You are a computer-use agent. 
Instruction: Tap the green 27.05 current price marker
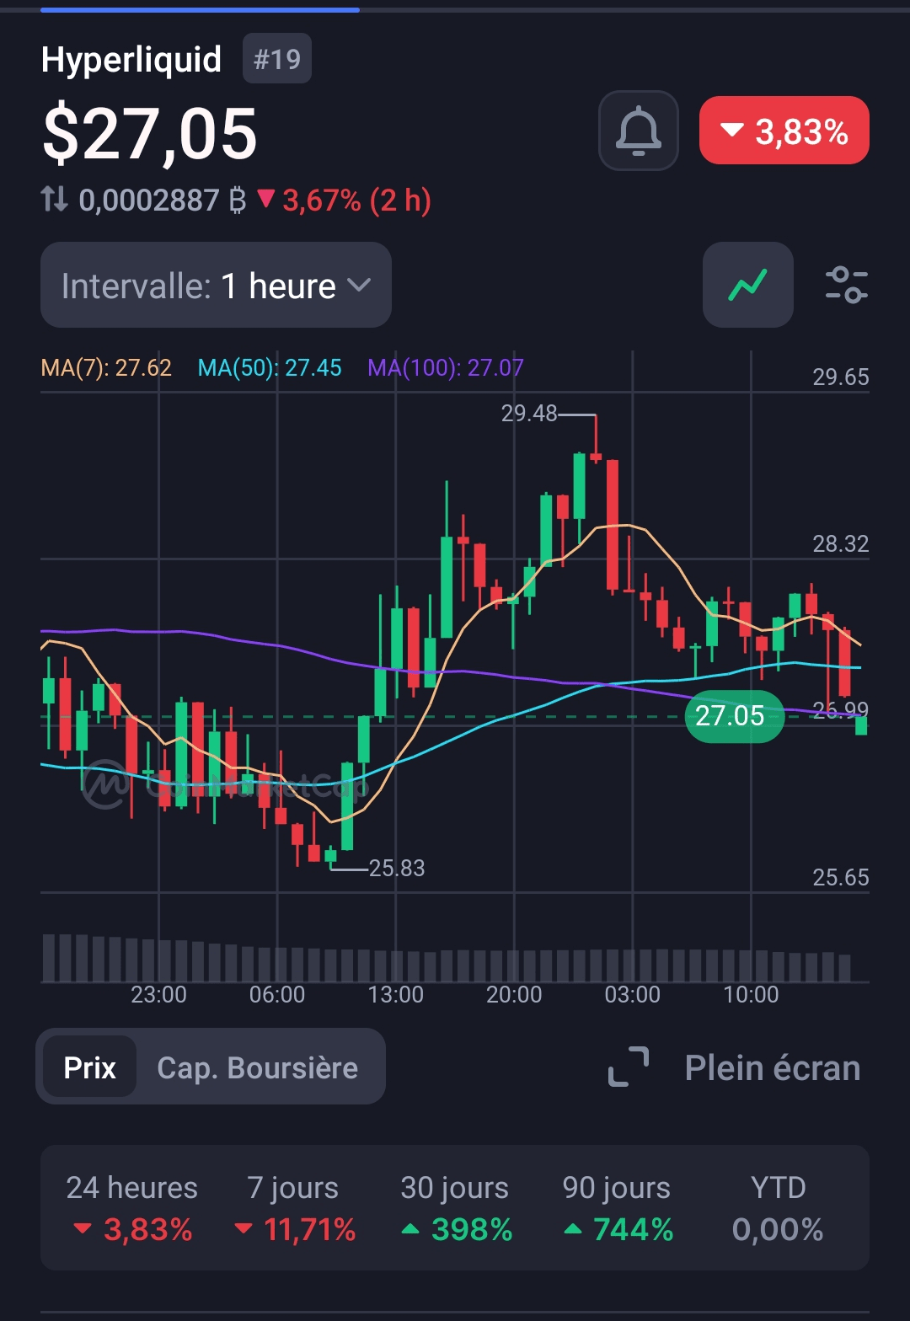(735, 716)
